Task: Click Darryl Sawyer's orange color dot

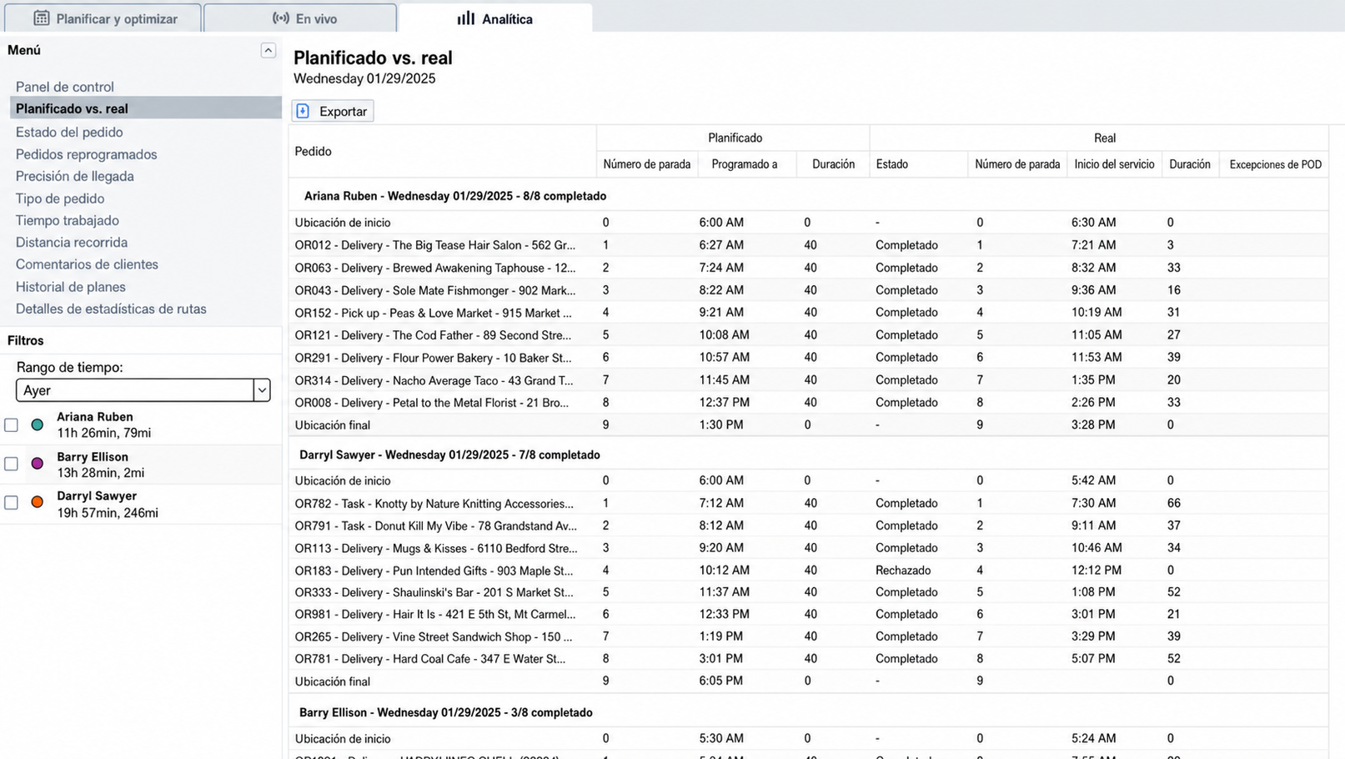Action: (38, 502)
